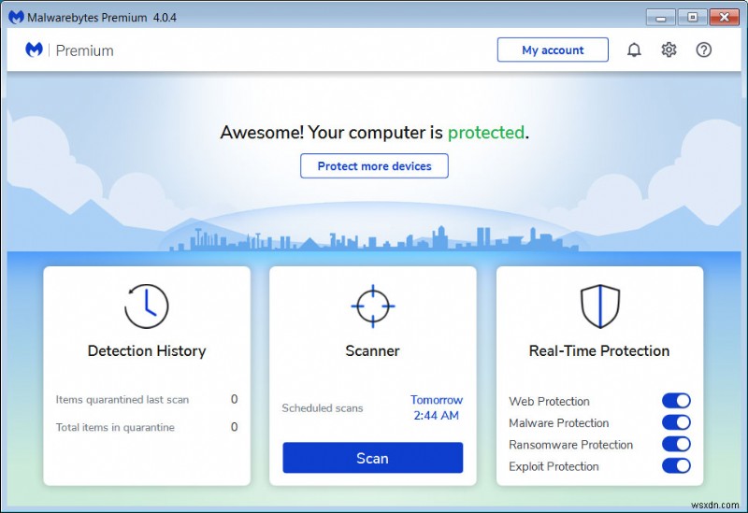
Task: Click Protect more devices button
Action: 374,166
